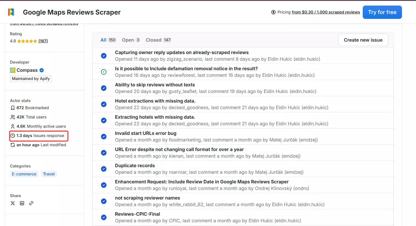Open issue URL Error despite not changing call format
The image size is (416, 226).
(x=179, y=149)
